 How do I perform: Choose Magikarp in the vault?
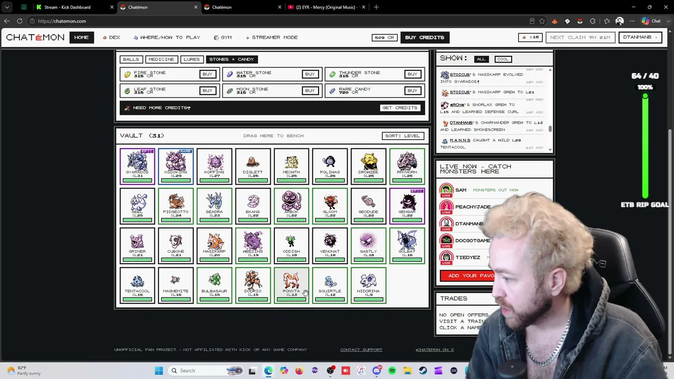(214, 246)
